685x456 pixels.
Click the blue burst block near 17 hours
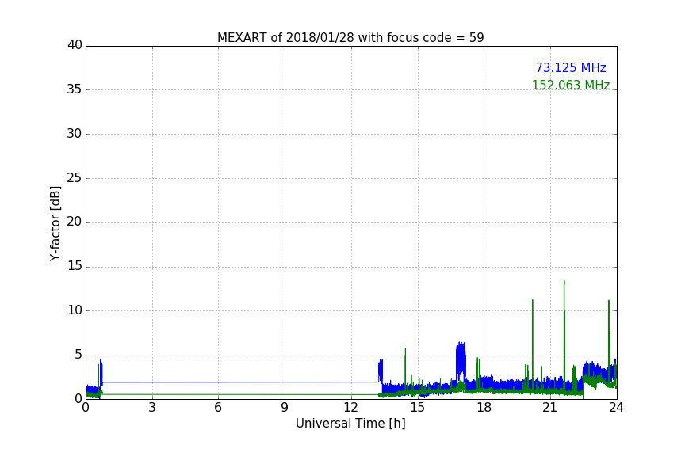(461, 359)
